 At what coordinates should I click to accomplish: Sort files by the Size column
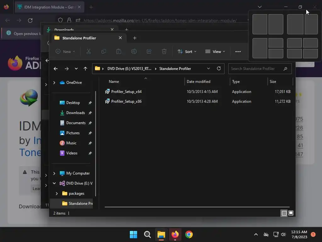[x=273, y=82]
